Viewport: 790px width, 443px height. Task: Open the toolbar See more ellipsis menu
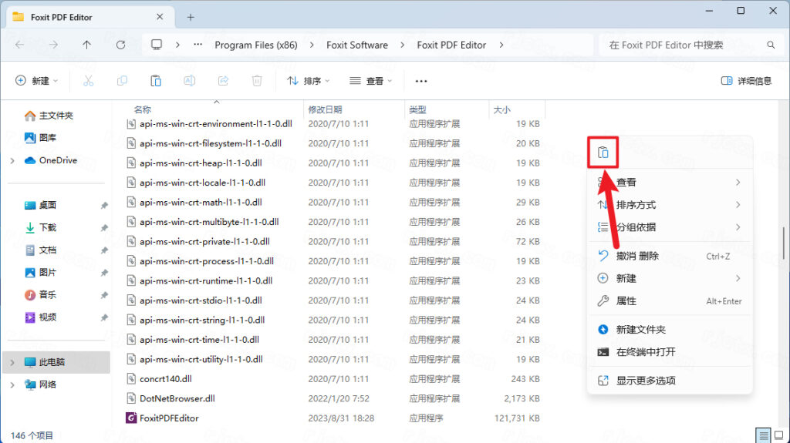coord(421,81)
